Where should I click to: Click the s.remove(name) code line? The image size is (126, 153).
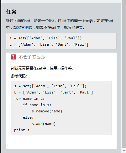47,111
